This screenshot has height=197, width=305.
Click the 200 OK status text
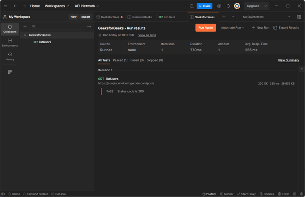(263, 84)
